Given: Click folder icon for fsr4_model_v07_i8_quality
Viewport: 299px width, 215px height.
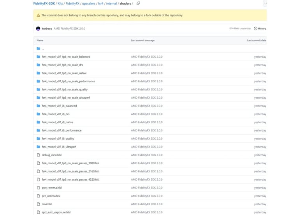Looking at the screenshot, I should 38,139.
